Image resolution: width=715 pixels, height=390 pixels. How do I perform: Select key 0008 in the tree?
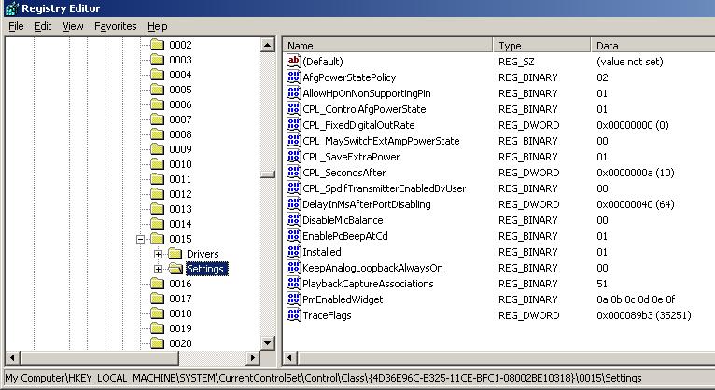coord(180,134)
